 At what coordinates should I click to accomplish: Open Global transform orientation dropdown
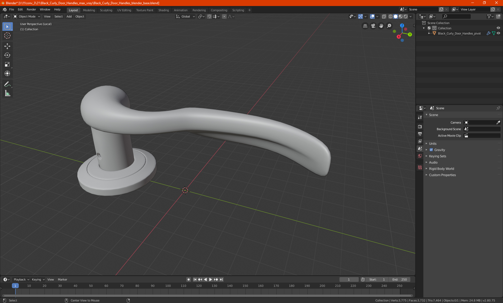click(185, 16)
